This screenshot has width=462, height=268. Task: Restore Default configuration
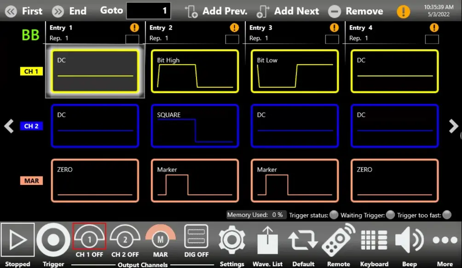(303, 240)
